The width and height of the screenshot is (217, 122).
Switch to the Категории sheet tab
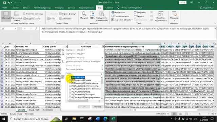(x=48, y=110)
